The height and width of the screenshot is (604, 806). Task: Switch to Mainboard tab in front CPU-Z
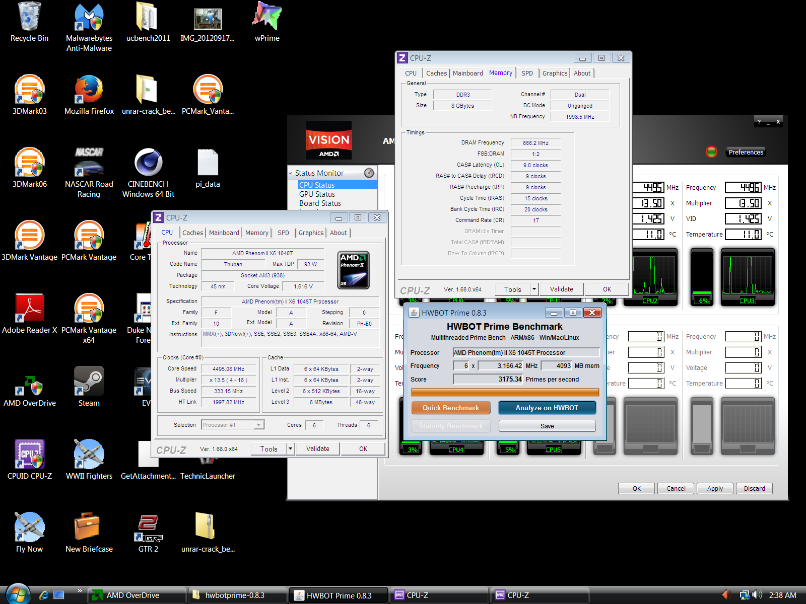[x=224, y=233]
